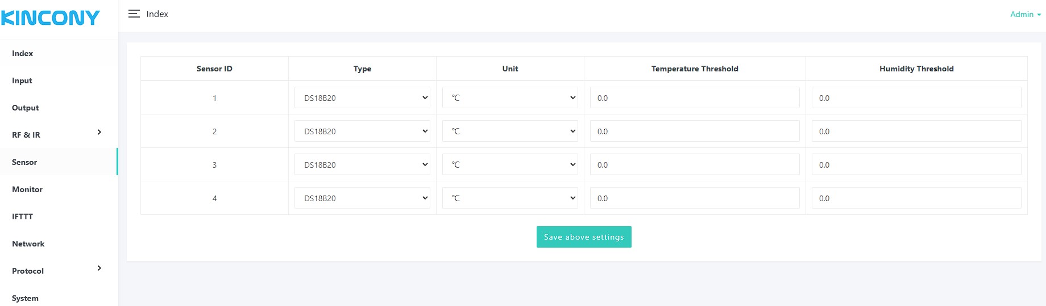This screenshot has height=306, width=1046.
Task: Click Save above settings button
Action: pos(584,237)
